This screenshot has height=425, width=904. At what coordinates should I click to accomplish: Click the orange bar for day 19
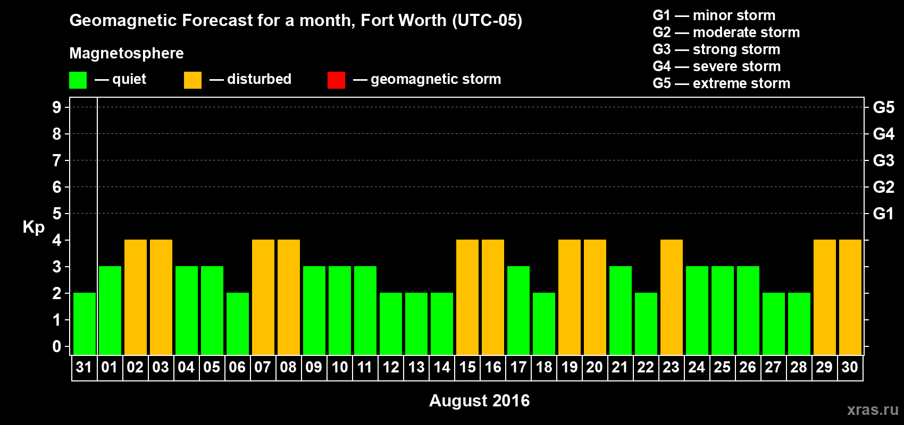570,297
